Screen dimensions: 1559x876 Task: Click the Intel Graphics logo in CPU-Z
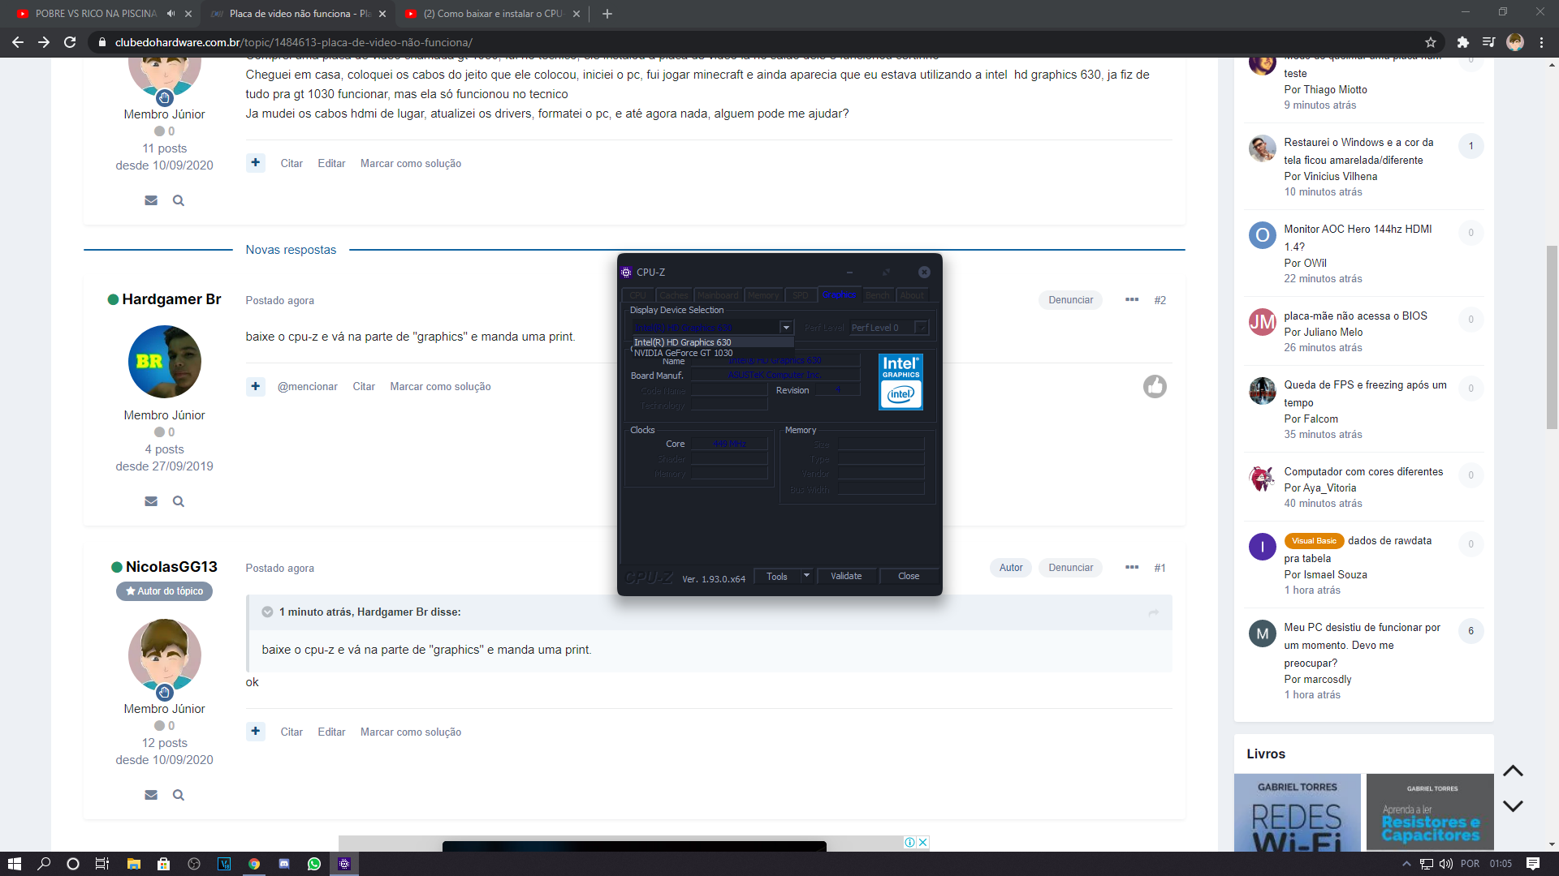pos(900,381)
